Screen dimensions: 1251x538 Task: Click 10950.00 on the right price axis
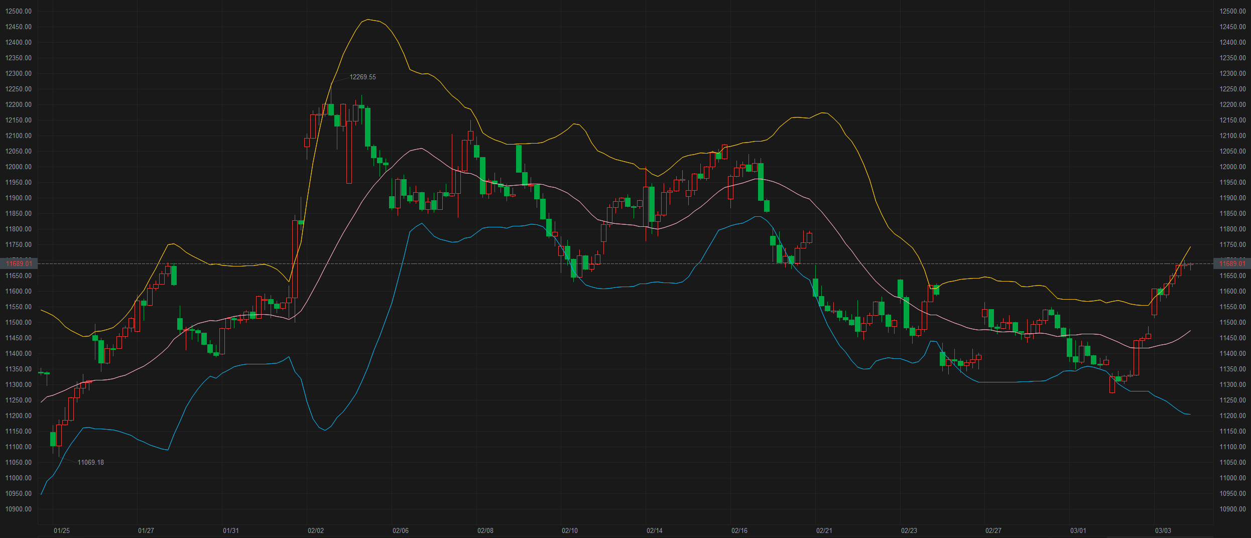coord(1233,493)
